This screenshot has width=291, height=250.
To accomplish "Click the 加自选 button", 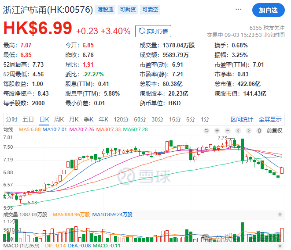I will pyautogui.click(x=268, y=10).
